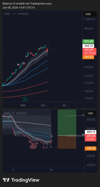This screenshot has height=187, width=100.
Task: Click the 220,00 price scale value
Action: [88, 83]
